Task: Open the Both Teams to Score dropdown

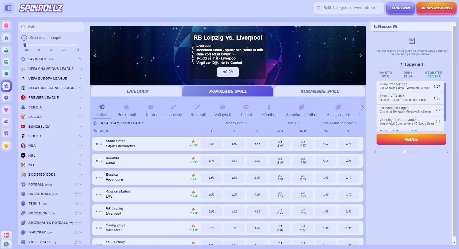Action: coord(339,123)
